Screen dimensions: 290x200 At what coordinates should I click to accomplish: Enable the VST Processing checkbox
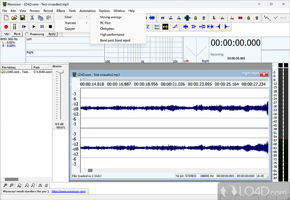coord(27,34)
